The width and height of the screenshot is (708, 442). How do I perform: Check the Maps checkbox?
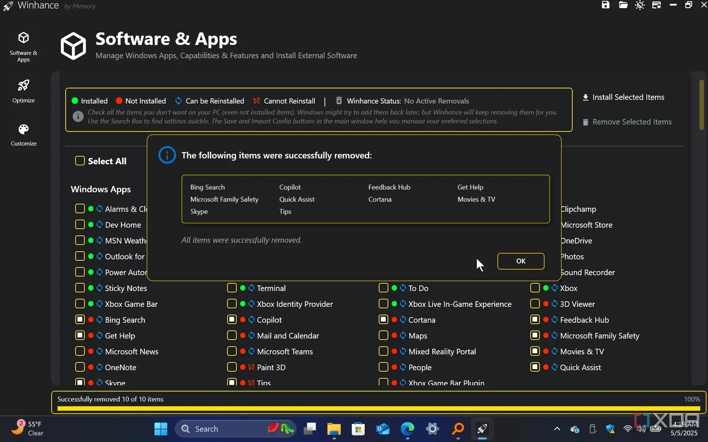pos(383,336)
